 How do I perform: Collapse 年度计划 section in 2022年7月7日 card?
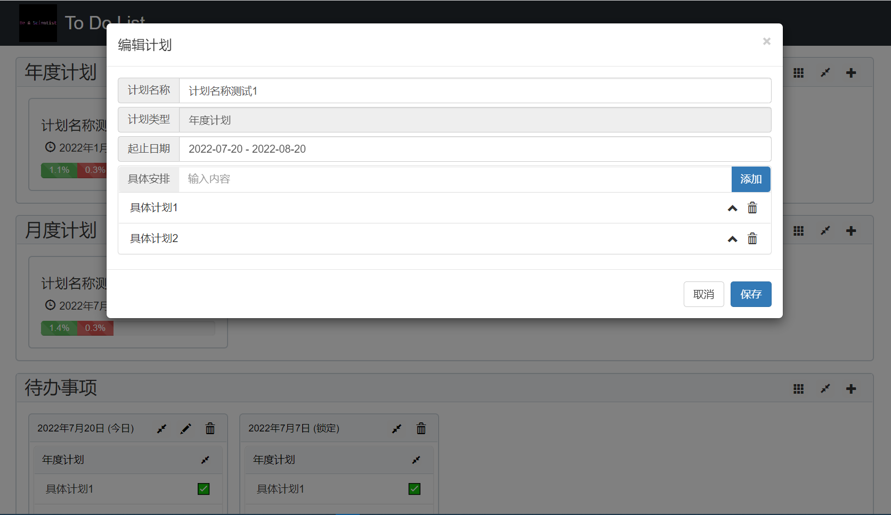tap(416, 460)
